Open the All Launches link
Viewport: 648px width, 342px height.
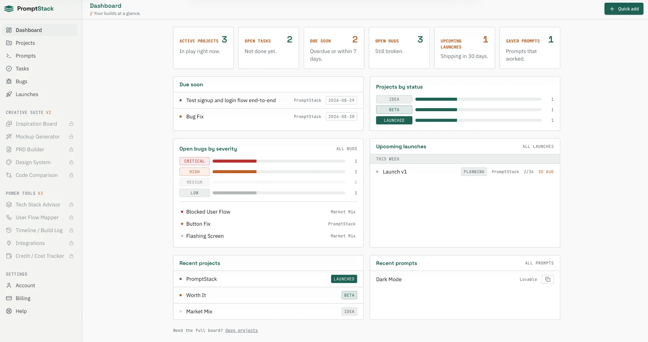click(x=538, y=147)
